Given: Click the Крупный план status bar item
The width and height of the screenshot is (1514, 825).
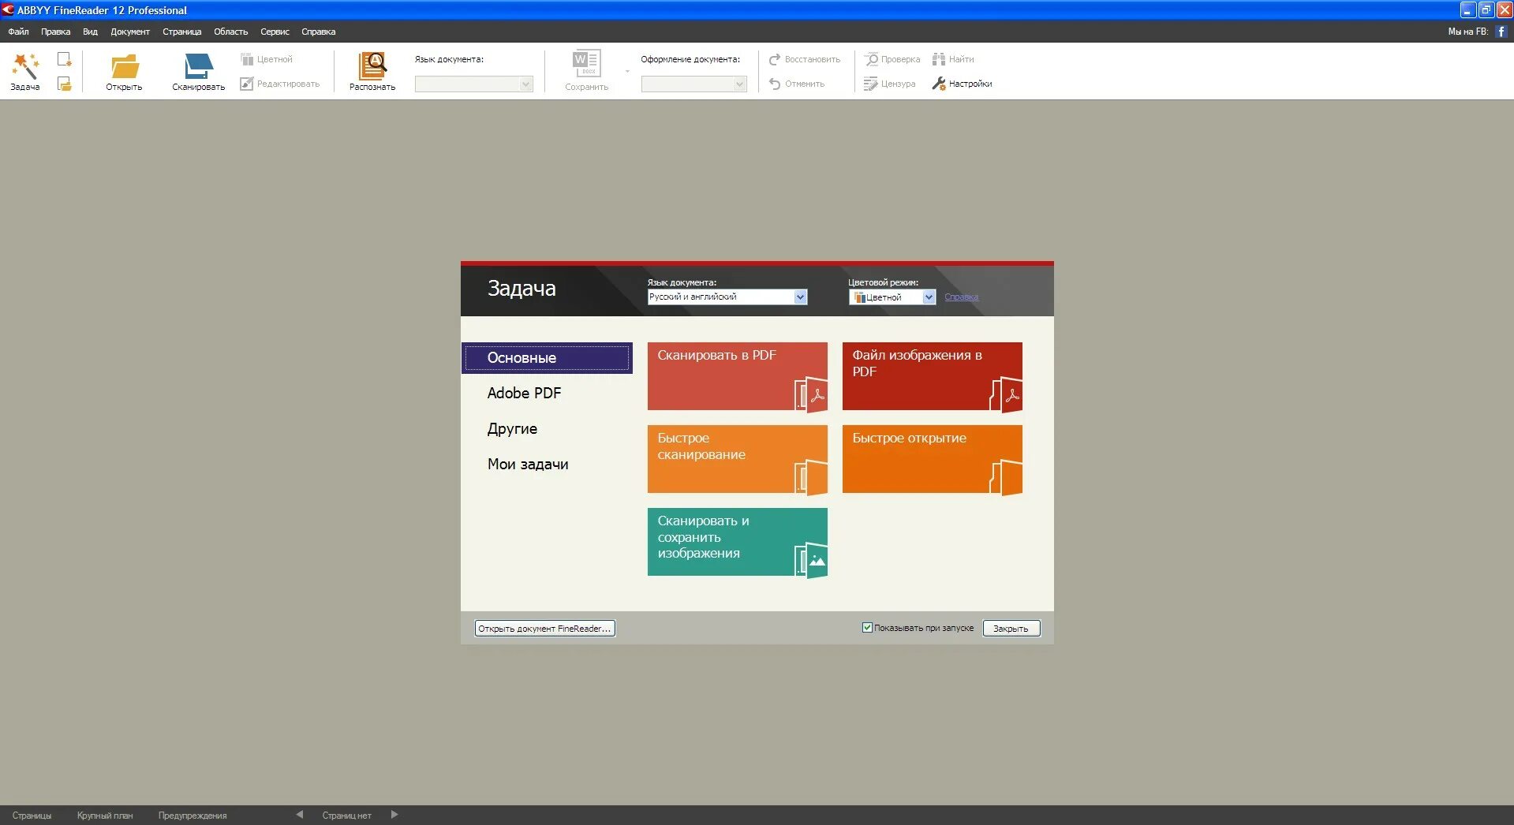Looking at the screenshot, I should (x=105, y=816).
